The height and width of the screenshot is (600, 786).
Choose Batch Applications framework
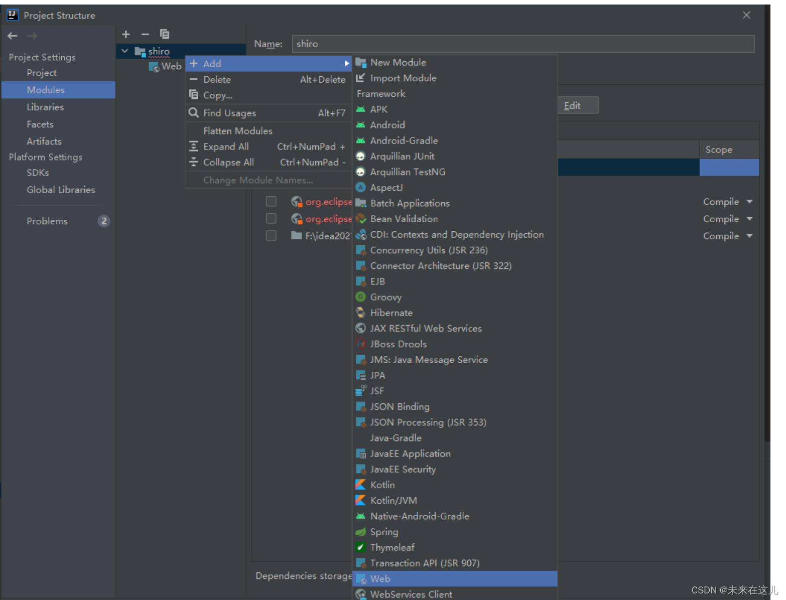455,203
